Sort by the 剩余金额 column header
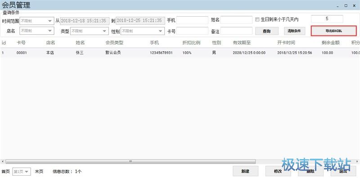This screenshot has width=360, height=178. [x=331, y=43]
